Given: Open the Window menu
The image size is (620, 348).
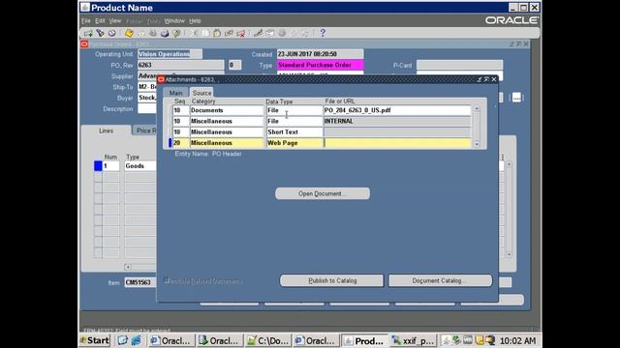Looking at the screenshot, I should tap(174, 21).
